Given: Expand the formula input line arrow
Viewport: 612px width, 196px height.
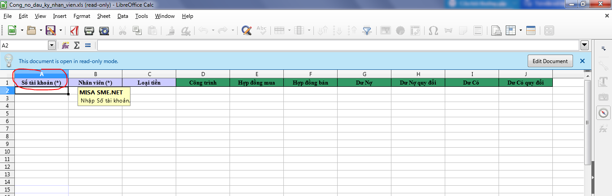Looking at the screenshot, I should pyautogui.click(x=584, y=45).
